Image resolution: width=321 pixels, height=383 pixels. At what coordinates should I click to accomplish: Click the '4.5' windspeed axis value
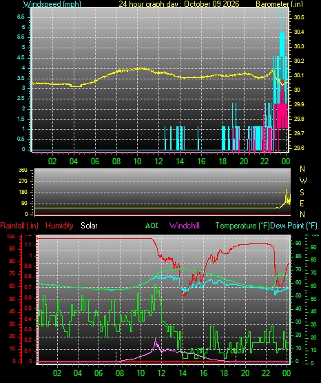(21, 57)
